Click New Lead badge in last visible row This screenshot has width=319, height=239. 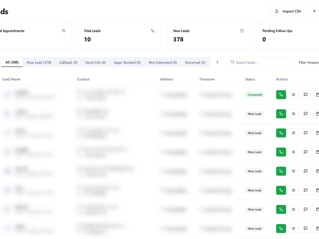255,228
